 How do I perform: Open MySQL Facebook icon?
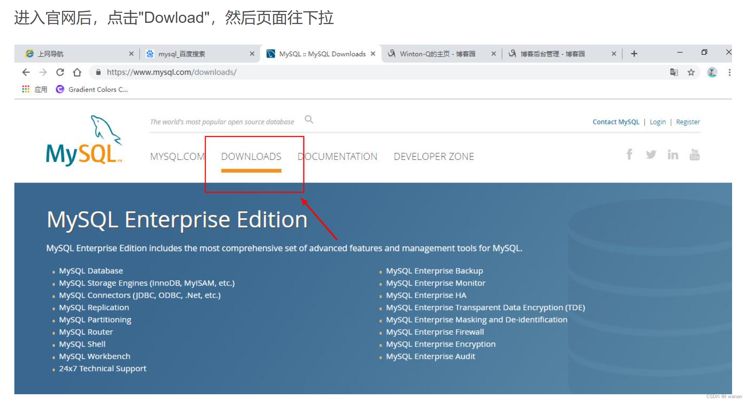tap(629, 155)
